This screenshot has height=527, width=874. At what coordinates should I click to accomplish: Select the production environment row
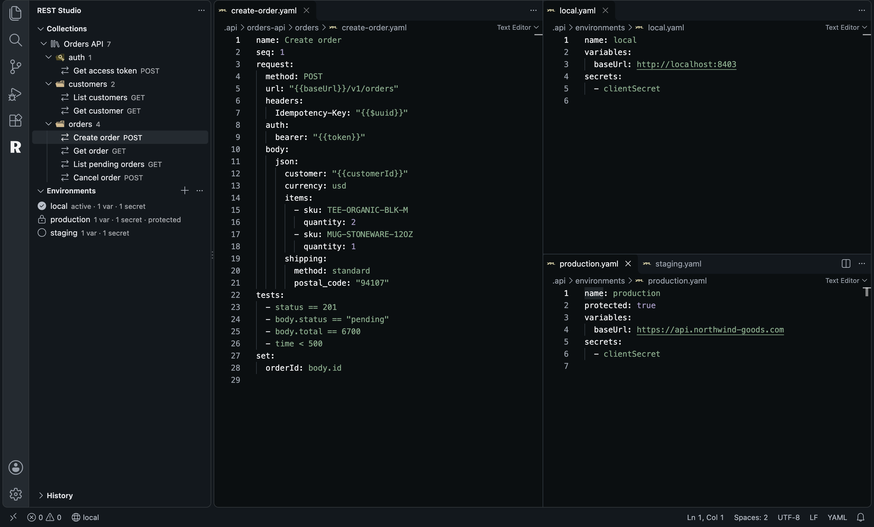[120, 219]
